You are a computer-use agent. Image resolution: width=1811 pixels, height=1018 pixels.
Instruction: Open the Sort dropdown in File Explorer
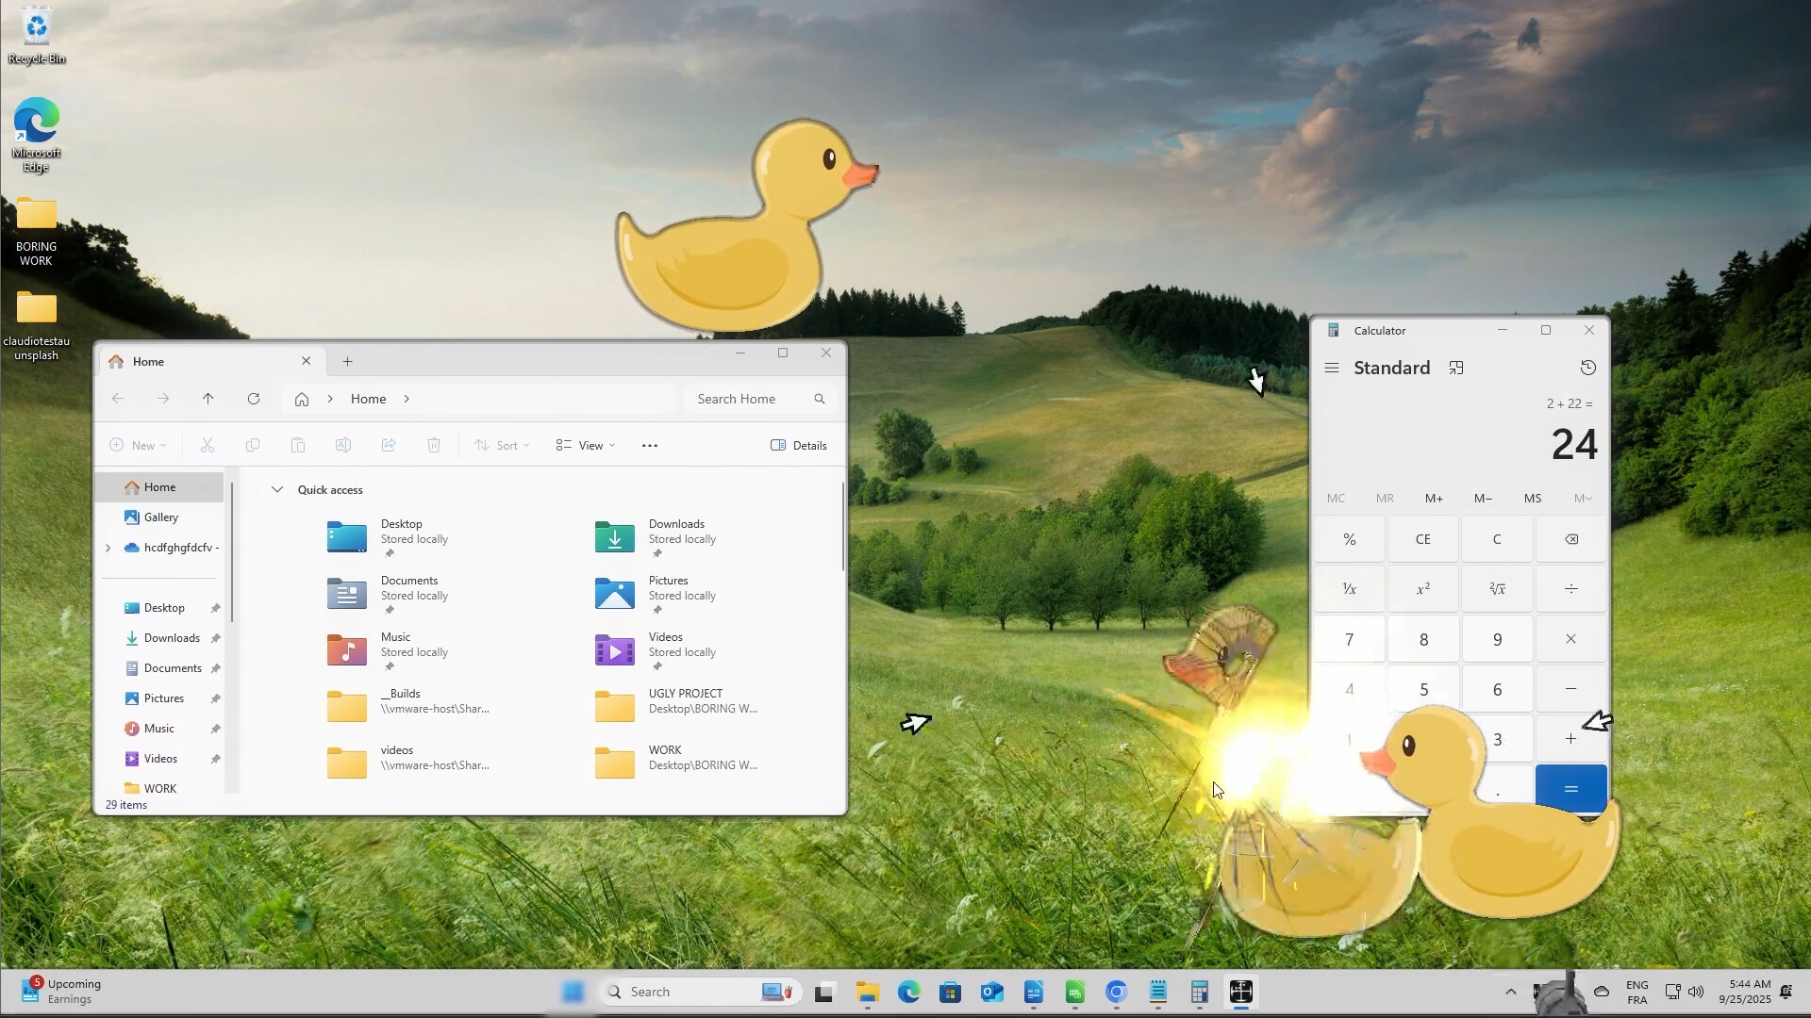501,445
